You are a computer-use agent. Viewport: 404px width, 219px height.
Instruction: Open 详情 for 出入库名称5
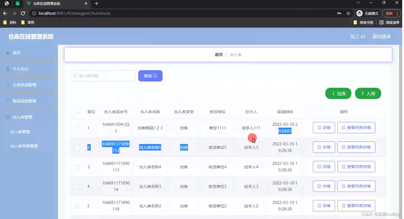pyautogui.click(x=324, y=147)
